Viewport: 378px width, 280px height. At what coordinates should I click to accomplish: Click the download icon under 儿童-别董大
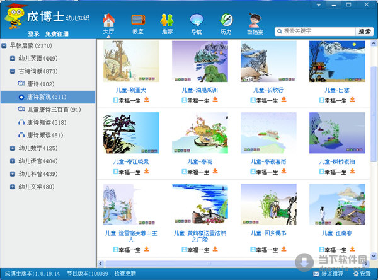click(146, 100)
